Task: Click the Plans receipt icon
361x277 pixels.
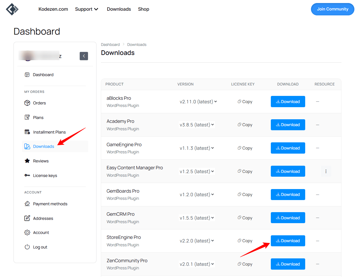Action: pos(27,117)
